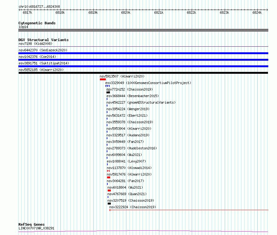Select nsv3329517 (Audano2019) label
The width and height of the screenshot is (277, 235).
coord(128,135)
